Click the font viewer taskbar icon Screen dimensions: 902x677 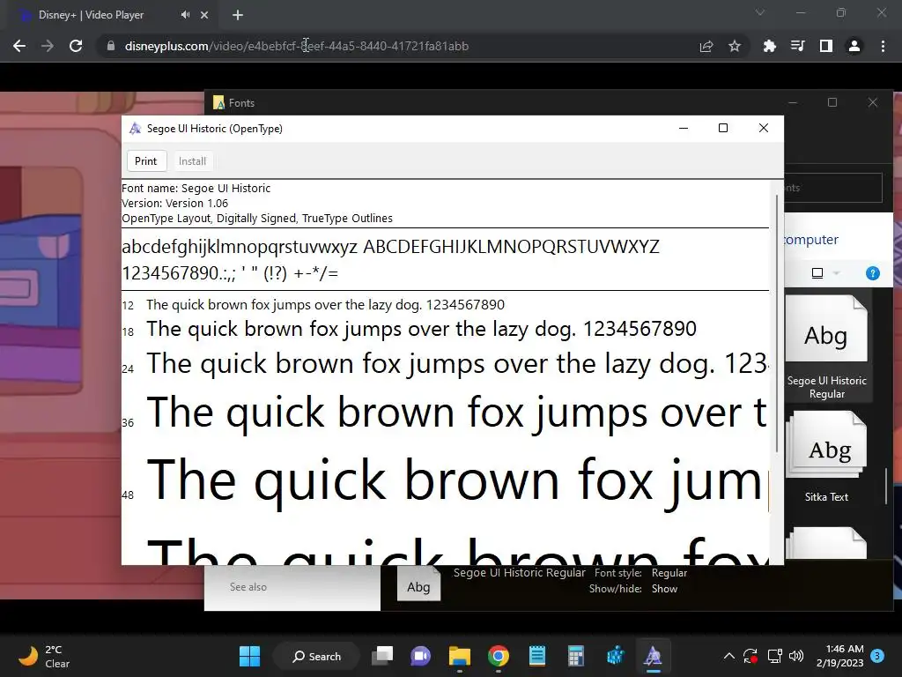(653, 656)
